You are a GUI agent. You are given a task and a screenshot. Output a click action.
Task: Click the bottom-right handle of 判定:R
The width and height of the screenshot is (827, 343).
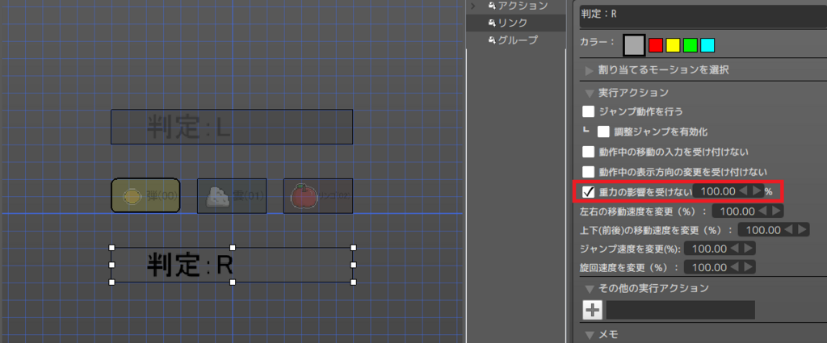pyautogui.click(x=354, y=282)
